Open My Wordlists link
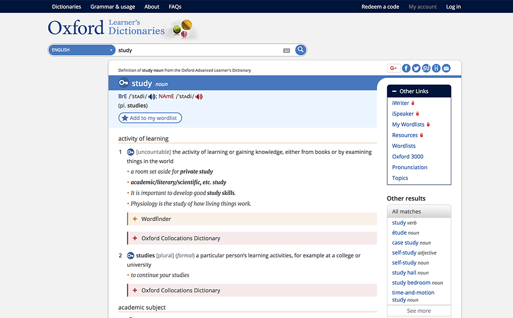Screen dimensions: 513x318 pos(408,124)
